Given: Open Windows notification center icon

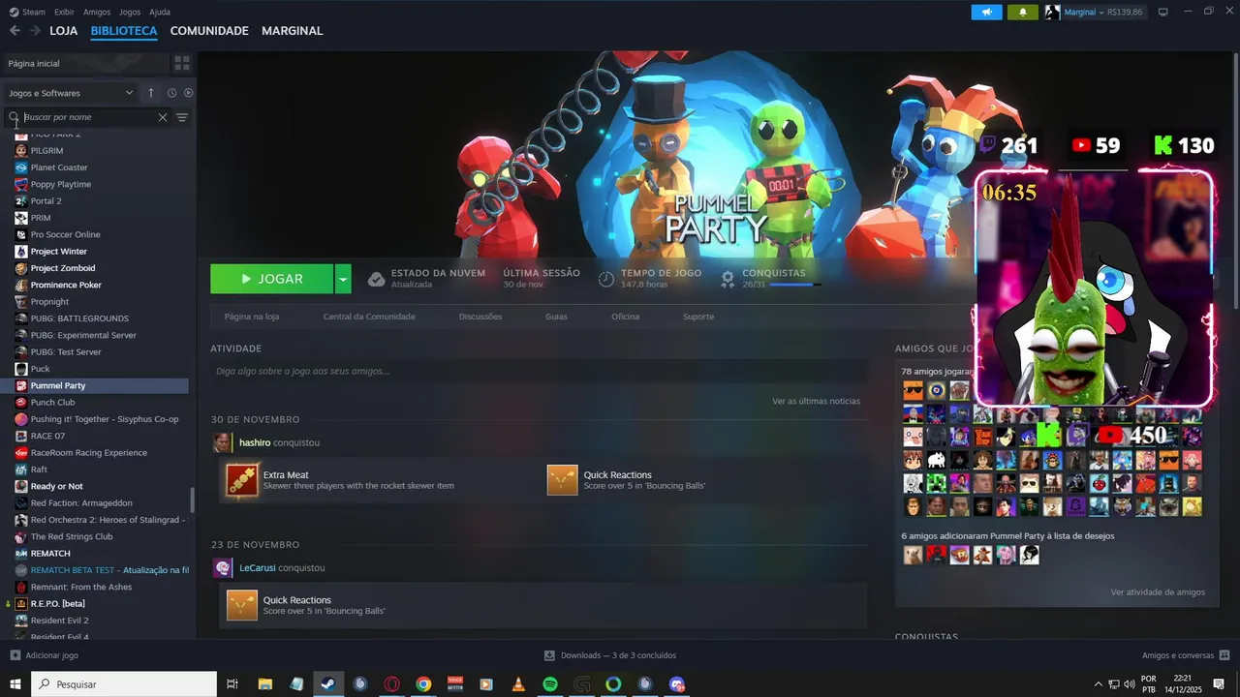Looking at the screenshot, I should click(1219, 684).
